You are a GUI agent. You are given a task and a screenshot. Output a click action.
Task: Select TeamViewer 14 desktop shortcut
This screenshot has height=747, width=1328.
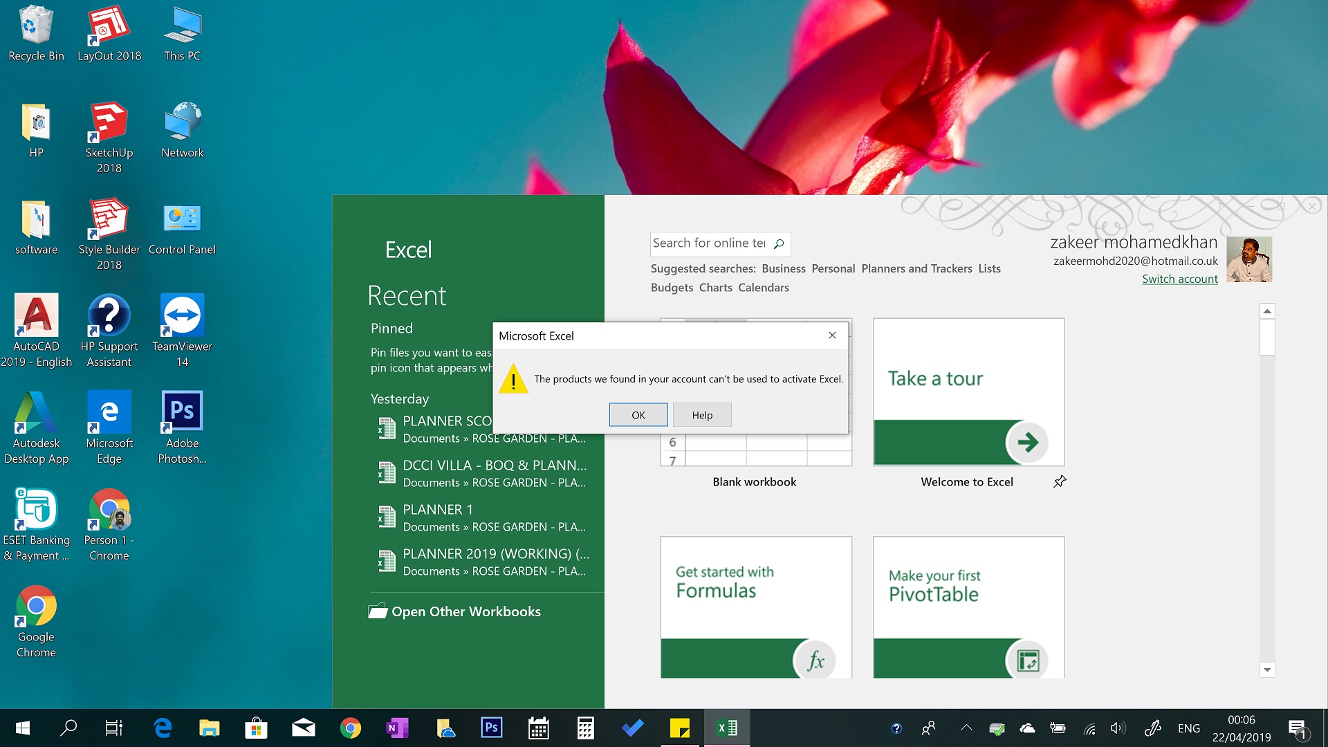pyautogui.click(x=183, y=331)
